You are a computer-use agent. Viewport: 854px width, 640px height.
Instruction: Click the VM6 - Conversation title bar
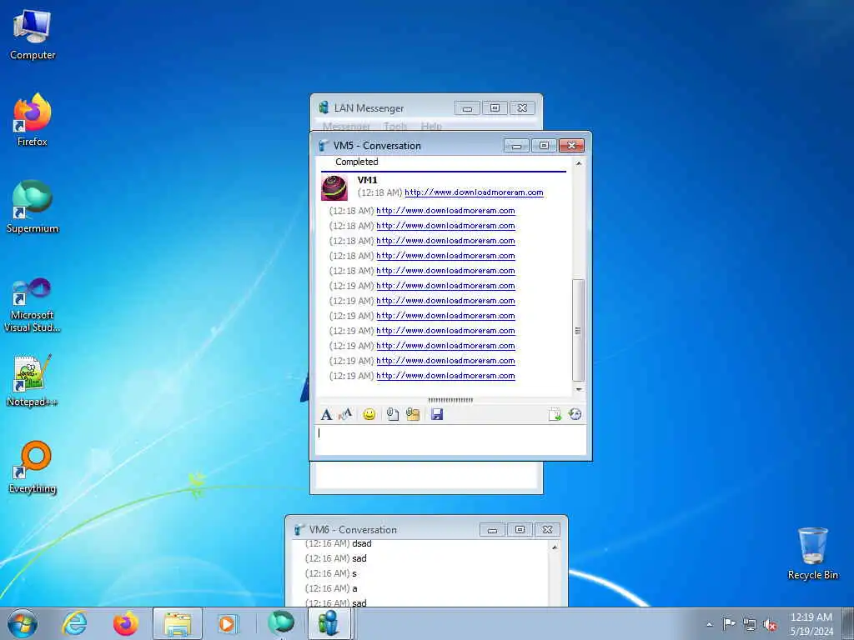pos(384,529)
